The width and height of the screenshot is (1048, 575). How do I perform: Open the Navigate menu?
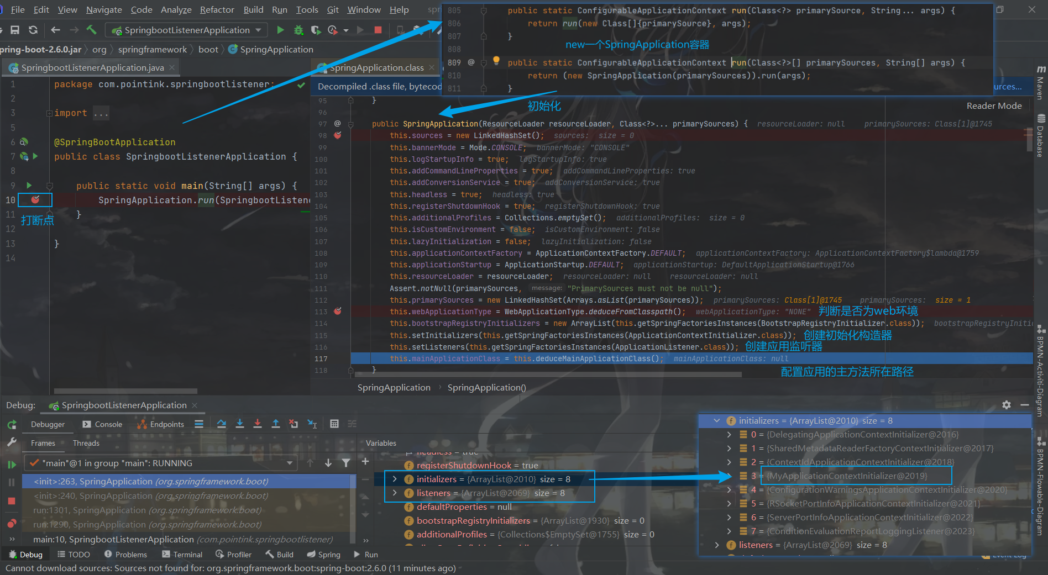(104, 10)
